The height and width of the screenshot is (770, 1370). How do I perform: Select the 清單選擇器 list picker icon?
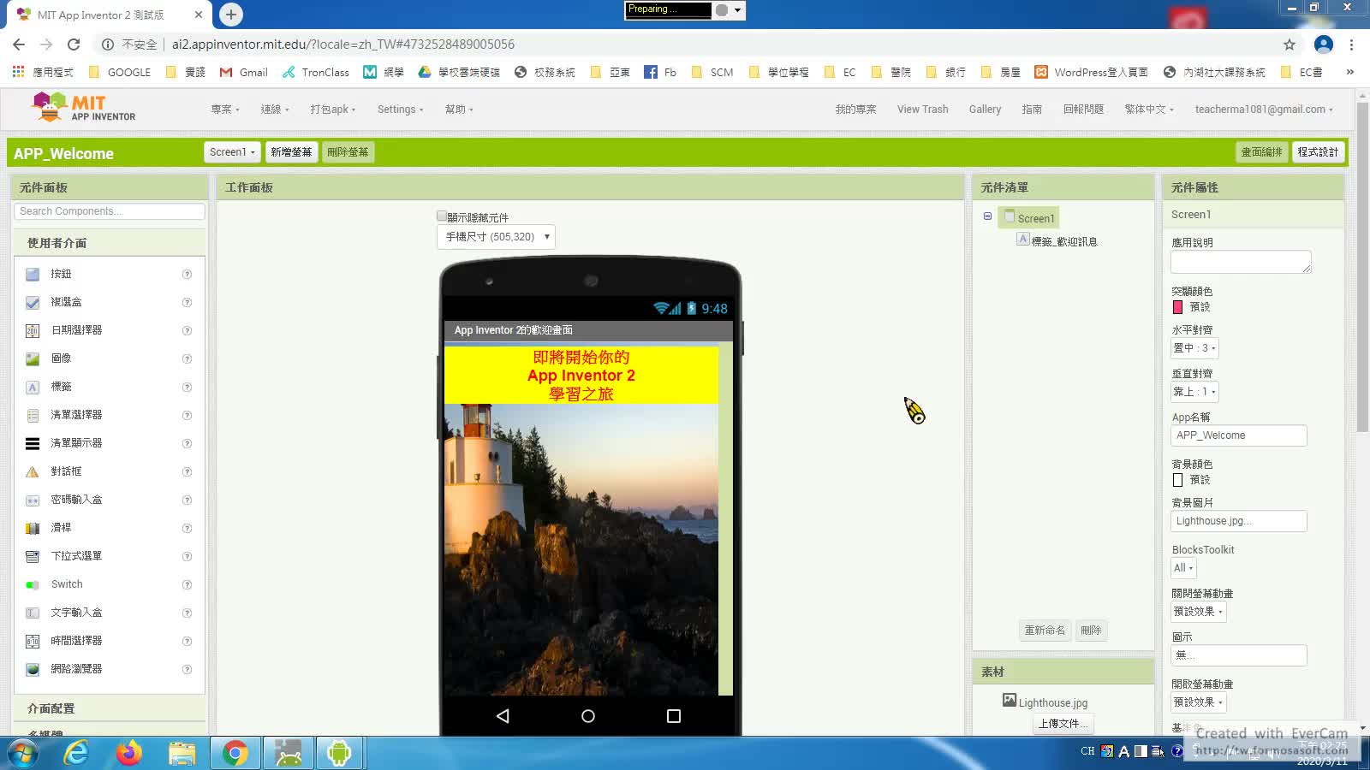point(33,416)
